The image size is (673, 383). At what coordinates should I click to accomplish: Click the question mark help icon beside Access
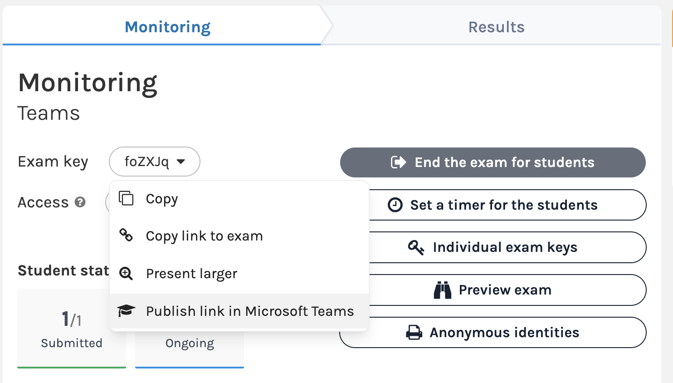(79, 203)
